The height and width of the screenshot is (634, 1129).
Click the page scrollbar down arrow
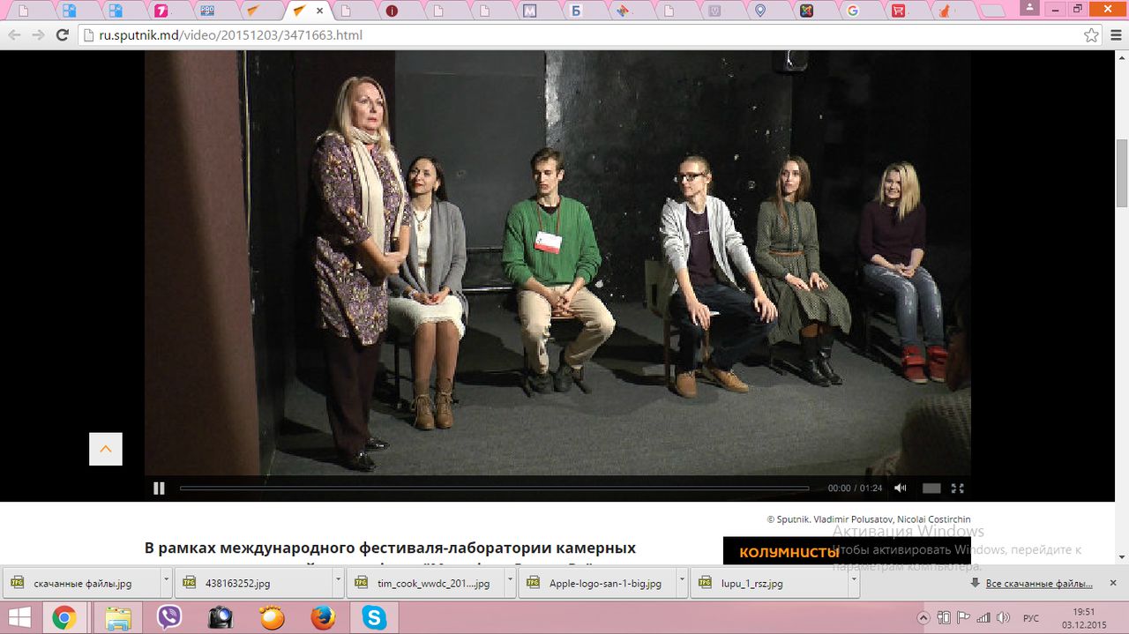coord(1122,556)
